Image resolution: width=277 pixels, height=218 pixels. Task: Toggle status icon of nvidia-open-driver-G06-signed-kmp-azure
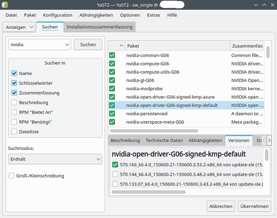112,97
